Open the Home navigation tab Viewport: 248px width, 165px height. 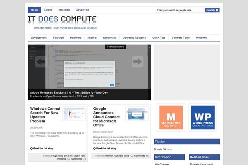point(34,10)
